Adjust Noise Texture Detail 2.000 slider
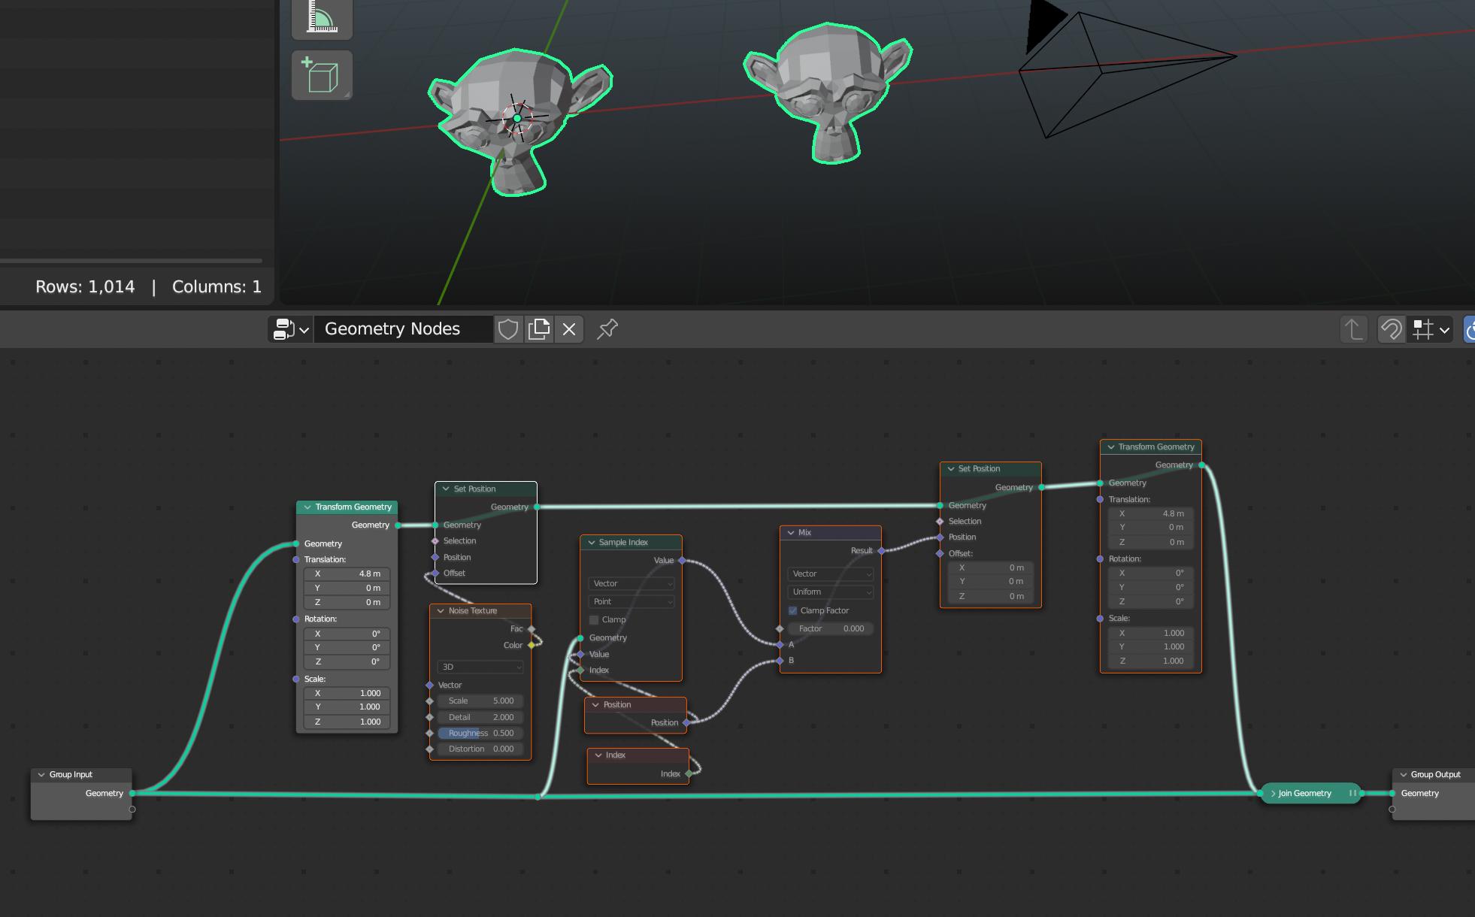This screenshot has height=917, width=1475. pos(480,718)
